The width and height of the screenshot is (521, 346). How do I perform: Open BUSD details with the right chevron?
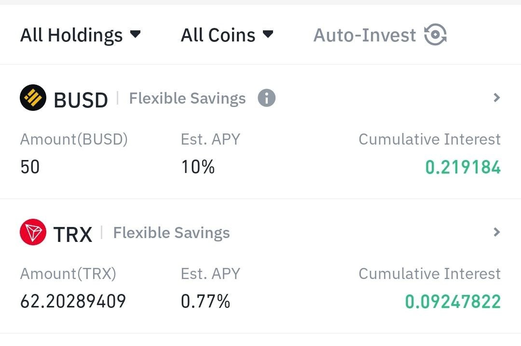[x=497, y=98]
